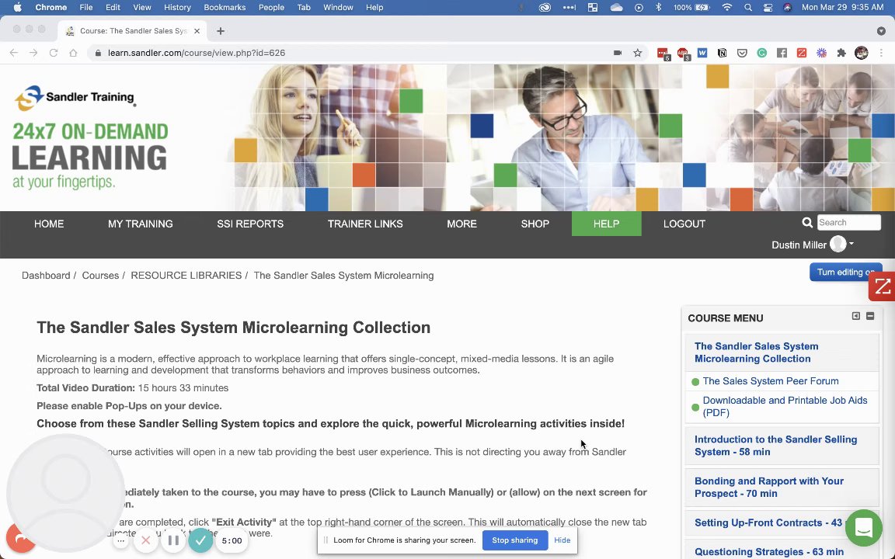Open the Chrome extensions puzzle icon
895x559 pixels.
[841, 53]
